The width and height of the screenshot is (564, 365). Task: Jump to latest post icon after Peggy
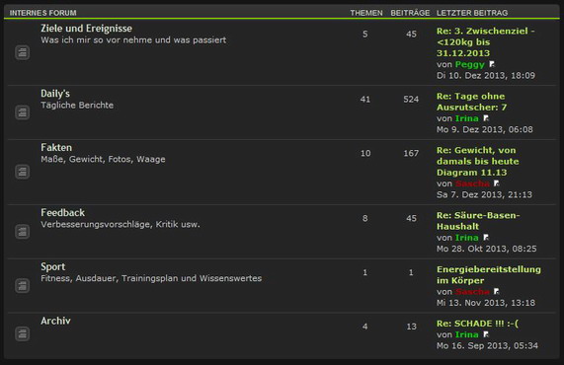pyautogui.click(x=492, y=64)
